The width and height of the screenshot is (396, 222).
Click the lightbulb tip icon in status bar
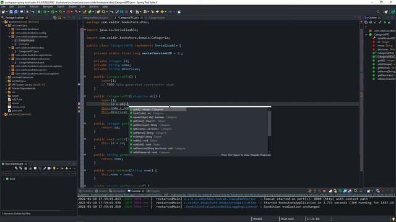393,219
